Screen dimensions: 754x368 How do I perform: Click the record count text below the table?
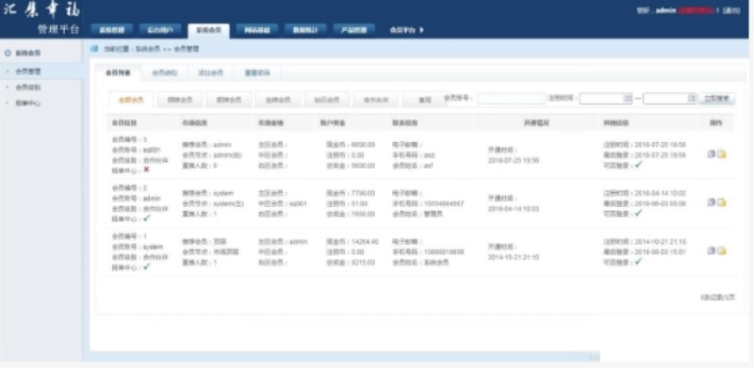tap(717, 297)
